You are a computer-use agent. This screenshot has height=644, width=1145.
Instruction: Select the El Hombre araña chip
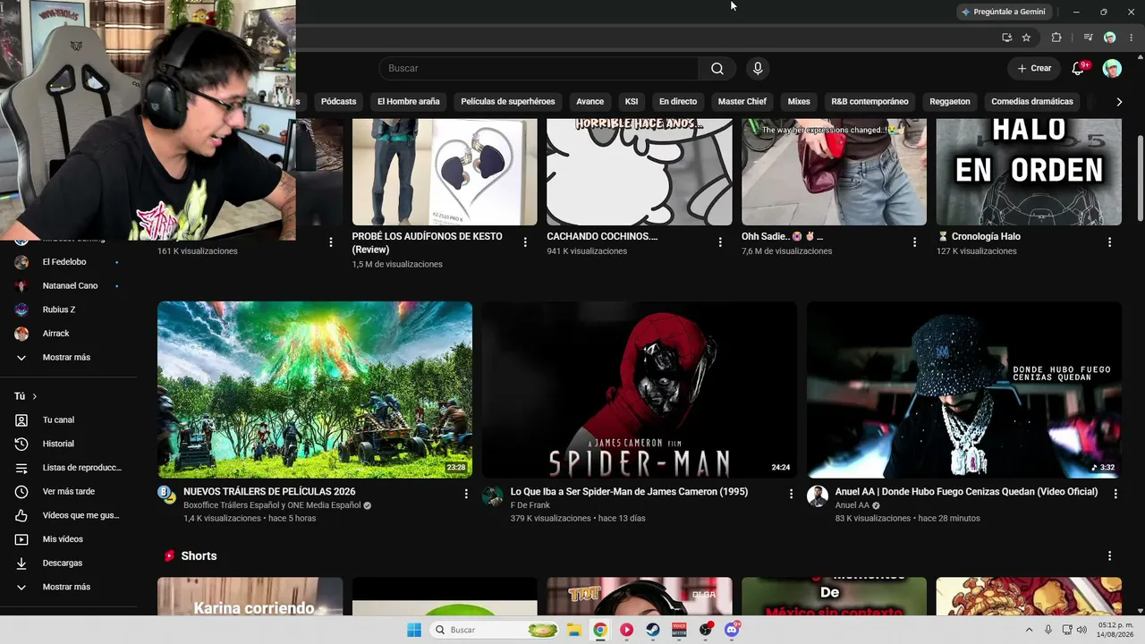pos(409,102)
